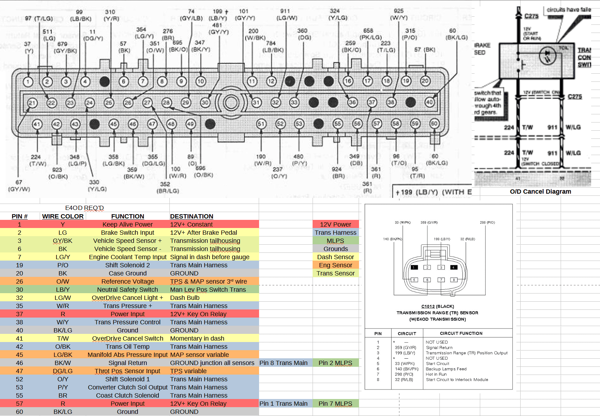Select the 'Keep Alive Power' cell
The height and width of the screenshot is (416, 600).
(128, 224)
